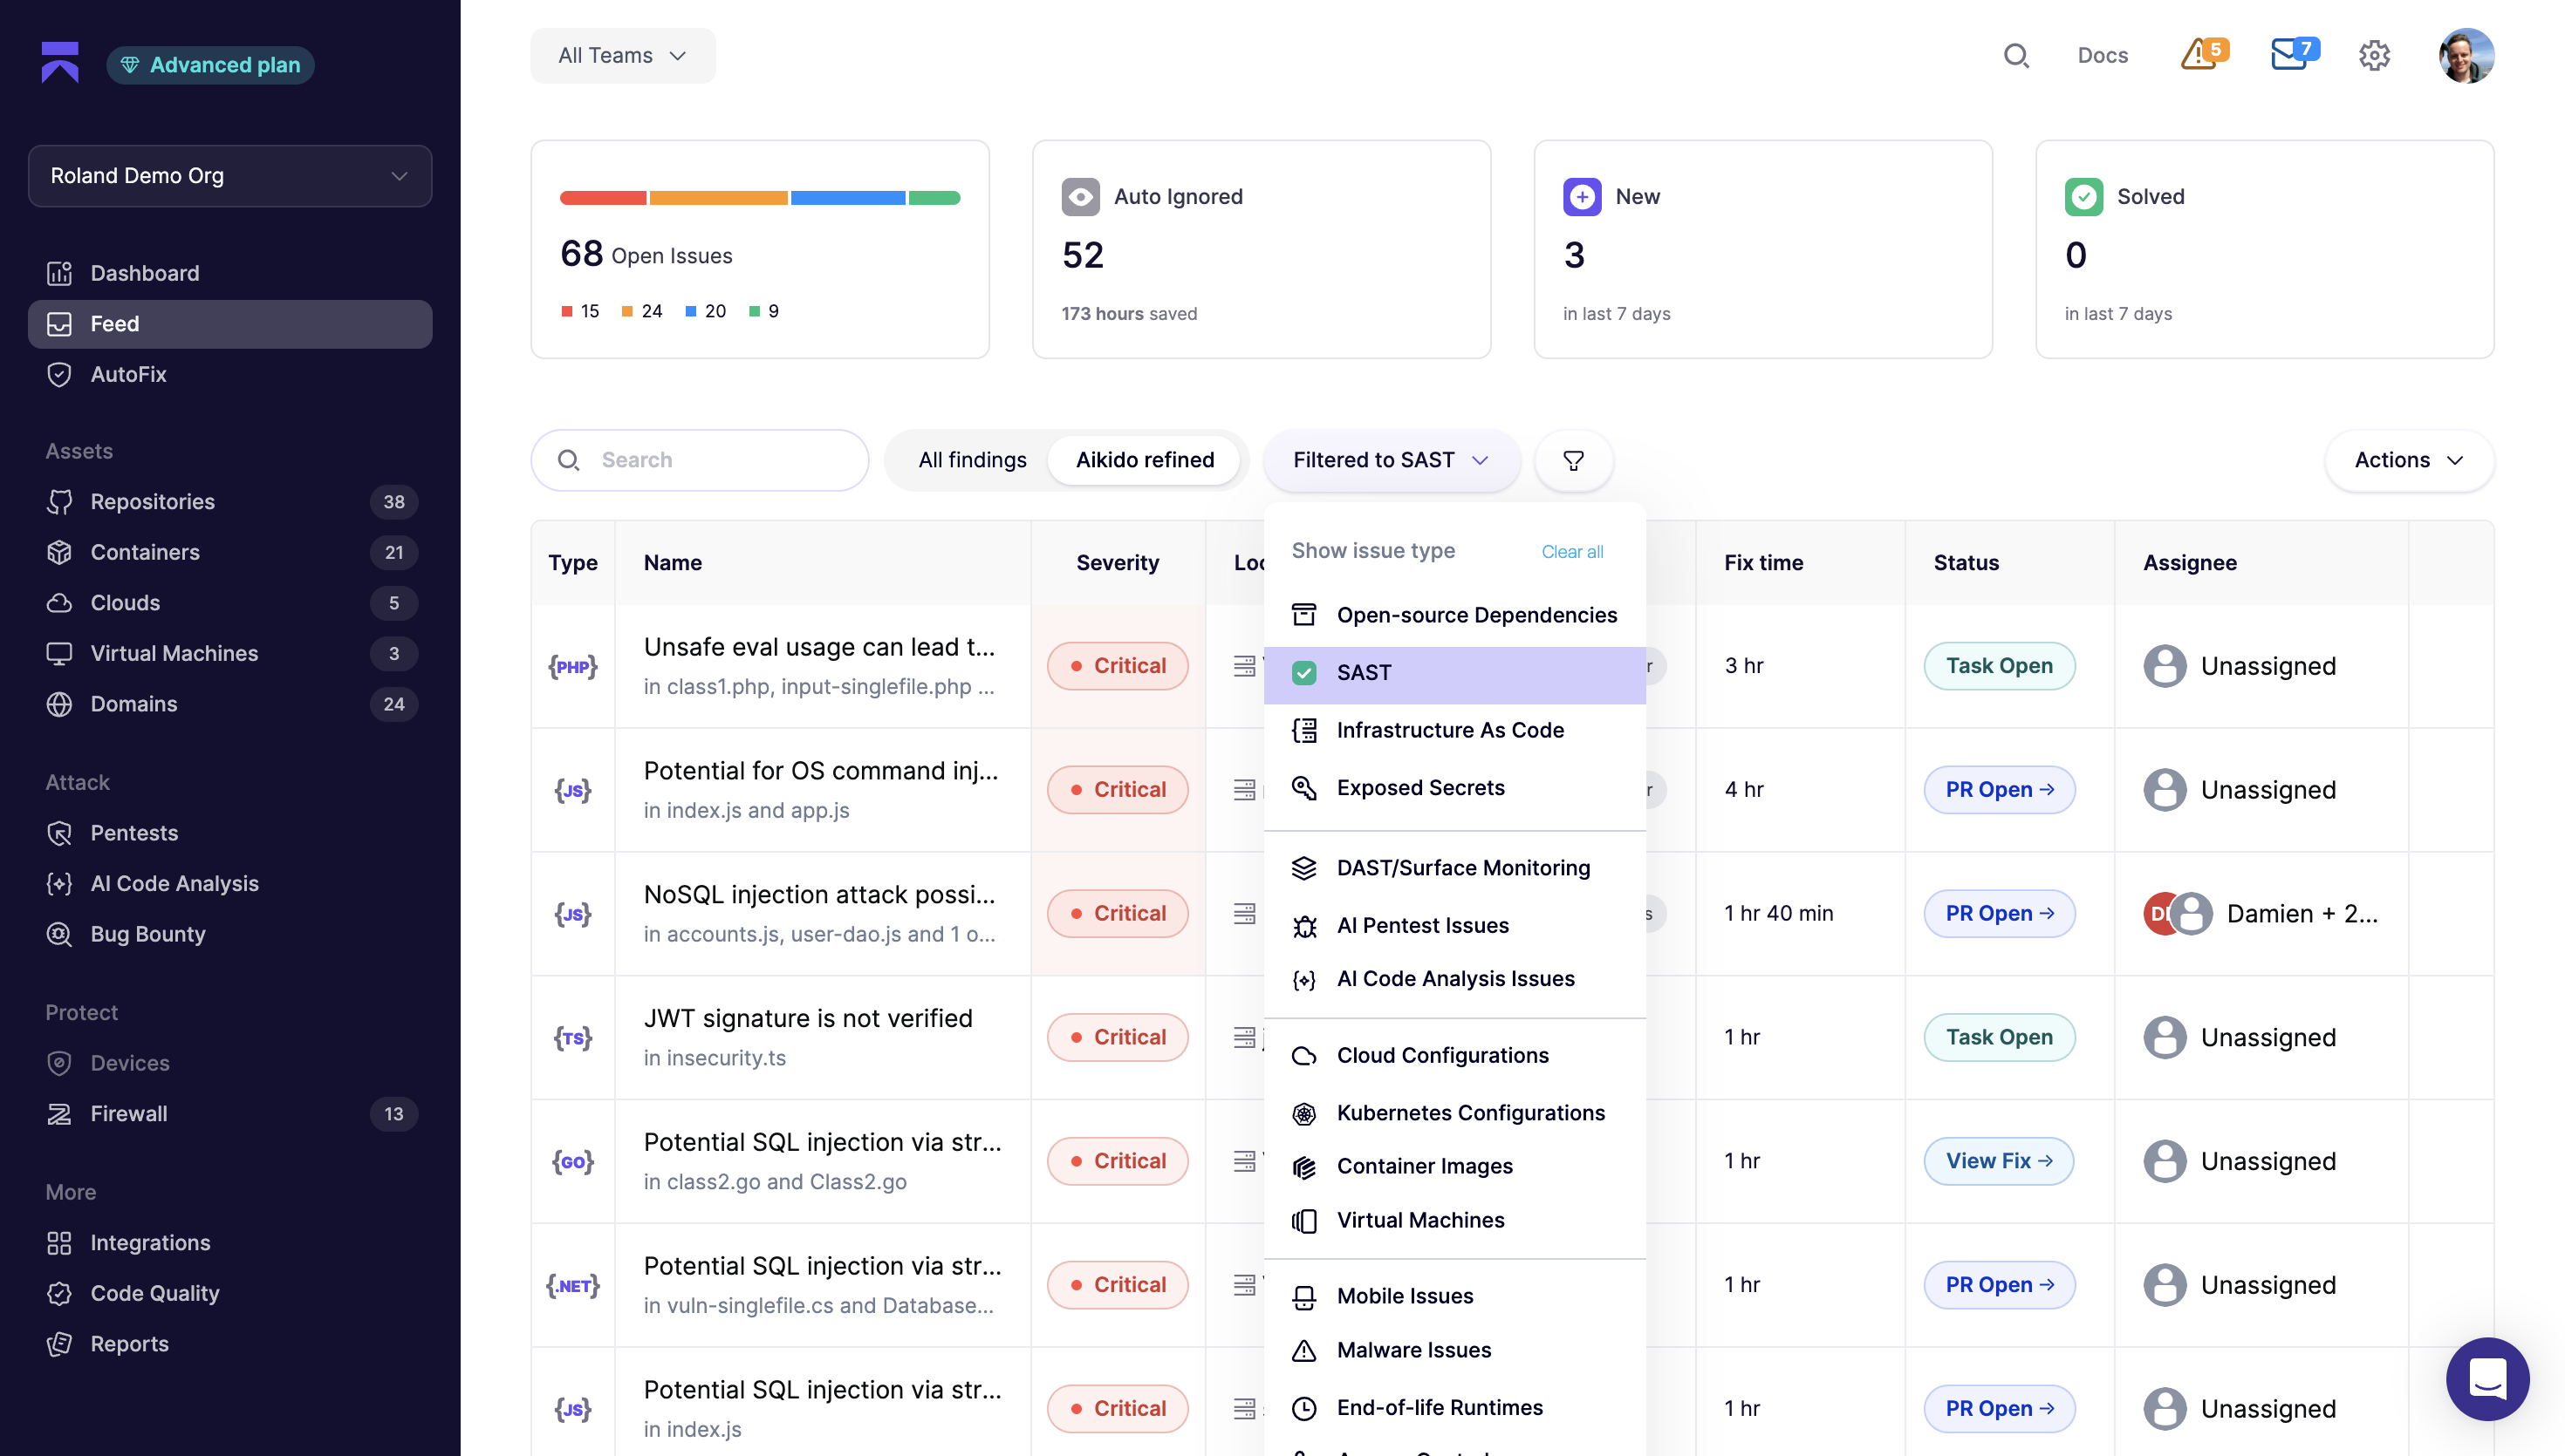Switch to the All findings tab
Viewport: 2565px width, 1456px height.
[971, 460]
